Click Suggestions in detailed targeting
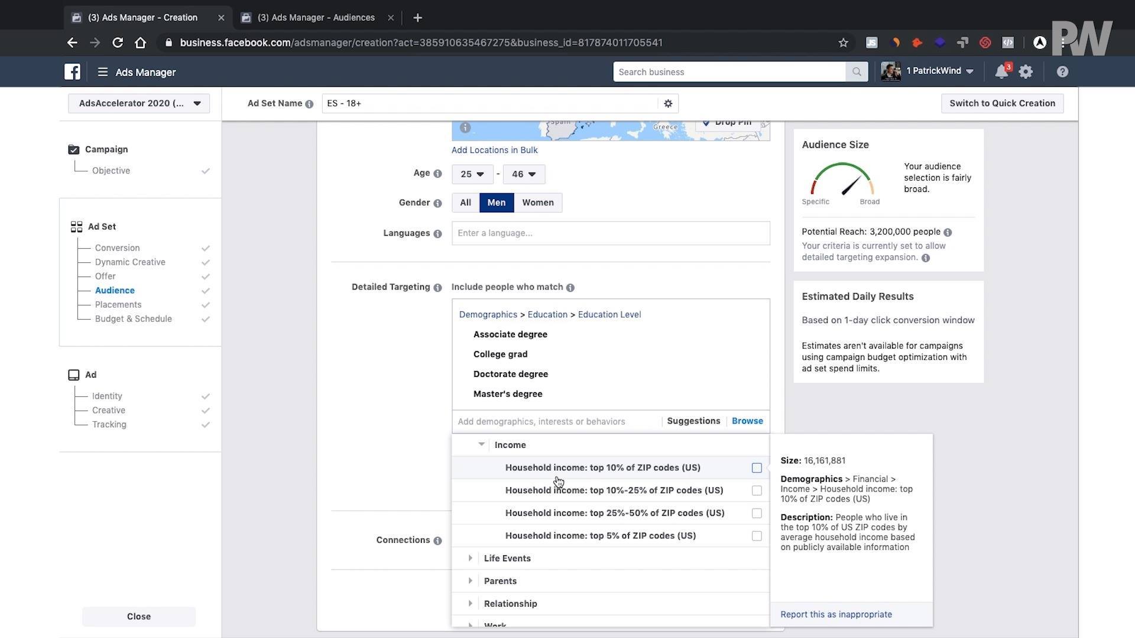 pos(693,421)
